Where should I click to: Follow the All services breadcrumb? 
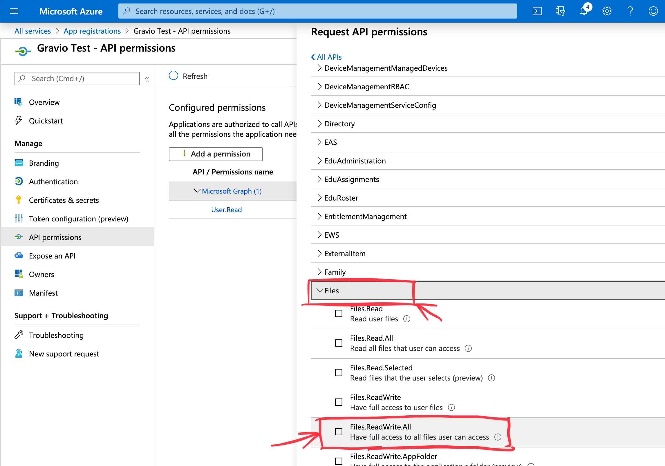point(32,31)
